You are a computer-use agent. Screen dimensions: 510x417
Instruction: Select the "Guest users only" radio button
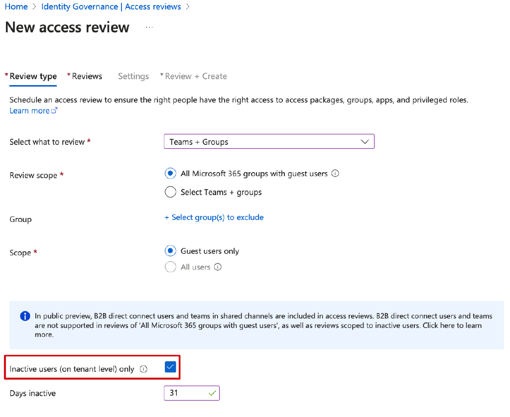[x=170, y=251]
